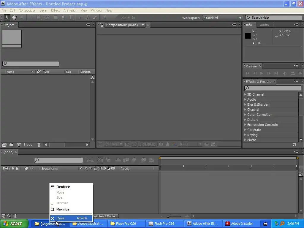
Task: Select the Brush tool
Action: point(80,18)
